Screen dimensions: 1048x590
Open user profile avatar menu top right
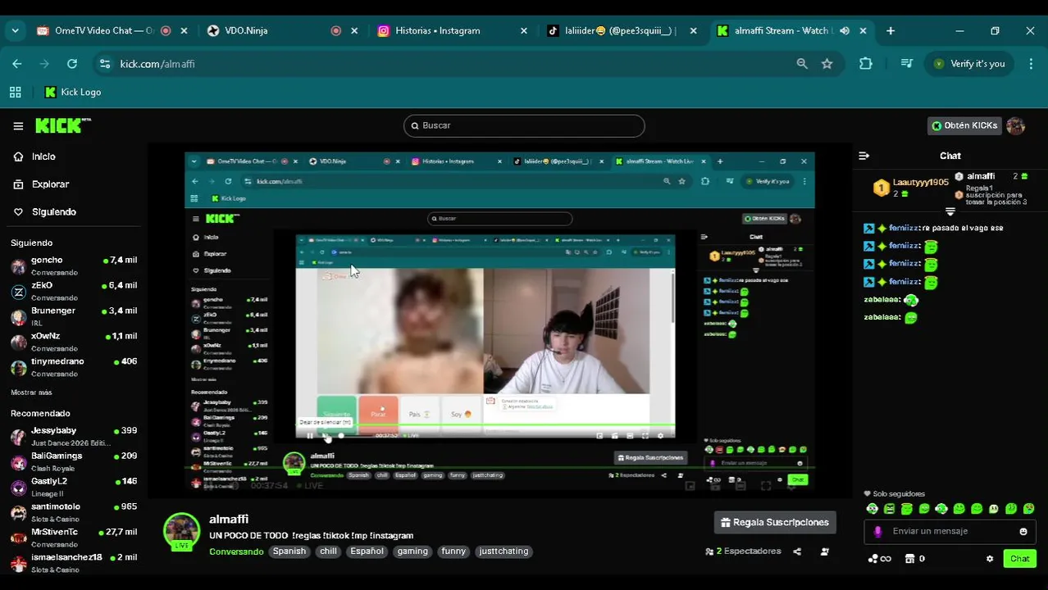[x=1015, y=125]
